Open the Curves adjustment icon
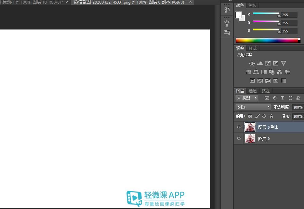 (268, 63)
